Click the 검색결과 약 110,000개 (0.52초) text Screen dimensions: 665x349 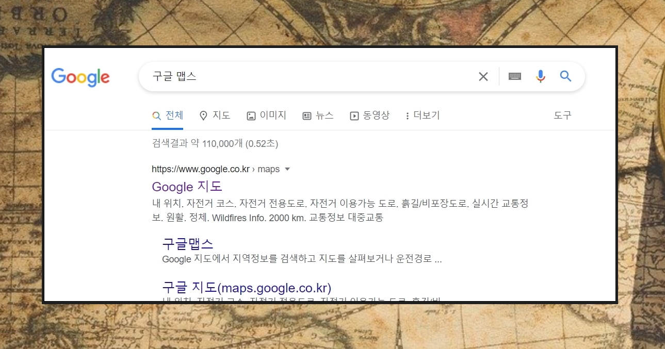[215, 144]
